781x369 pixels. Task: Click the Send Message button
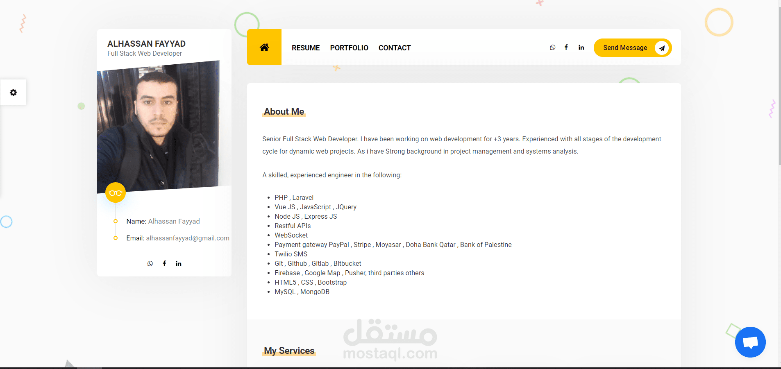[633, 48]
